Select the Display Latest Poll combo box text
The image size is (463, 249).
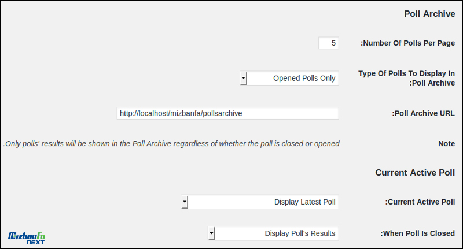305,202
